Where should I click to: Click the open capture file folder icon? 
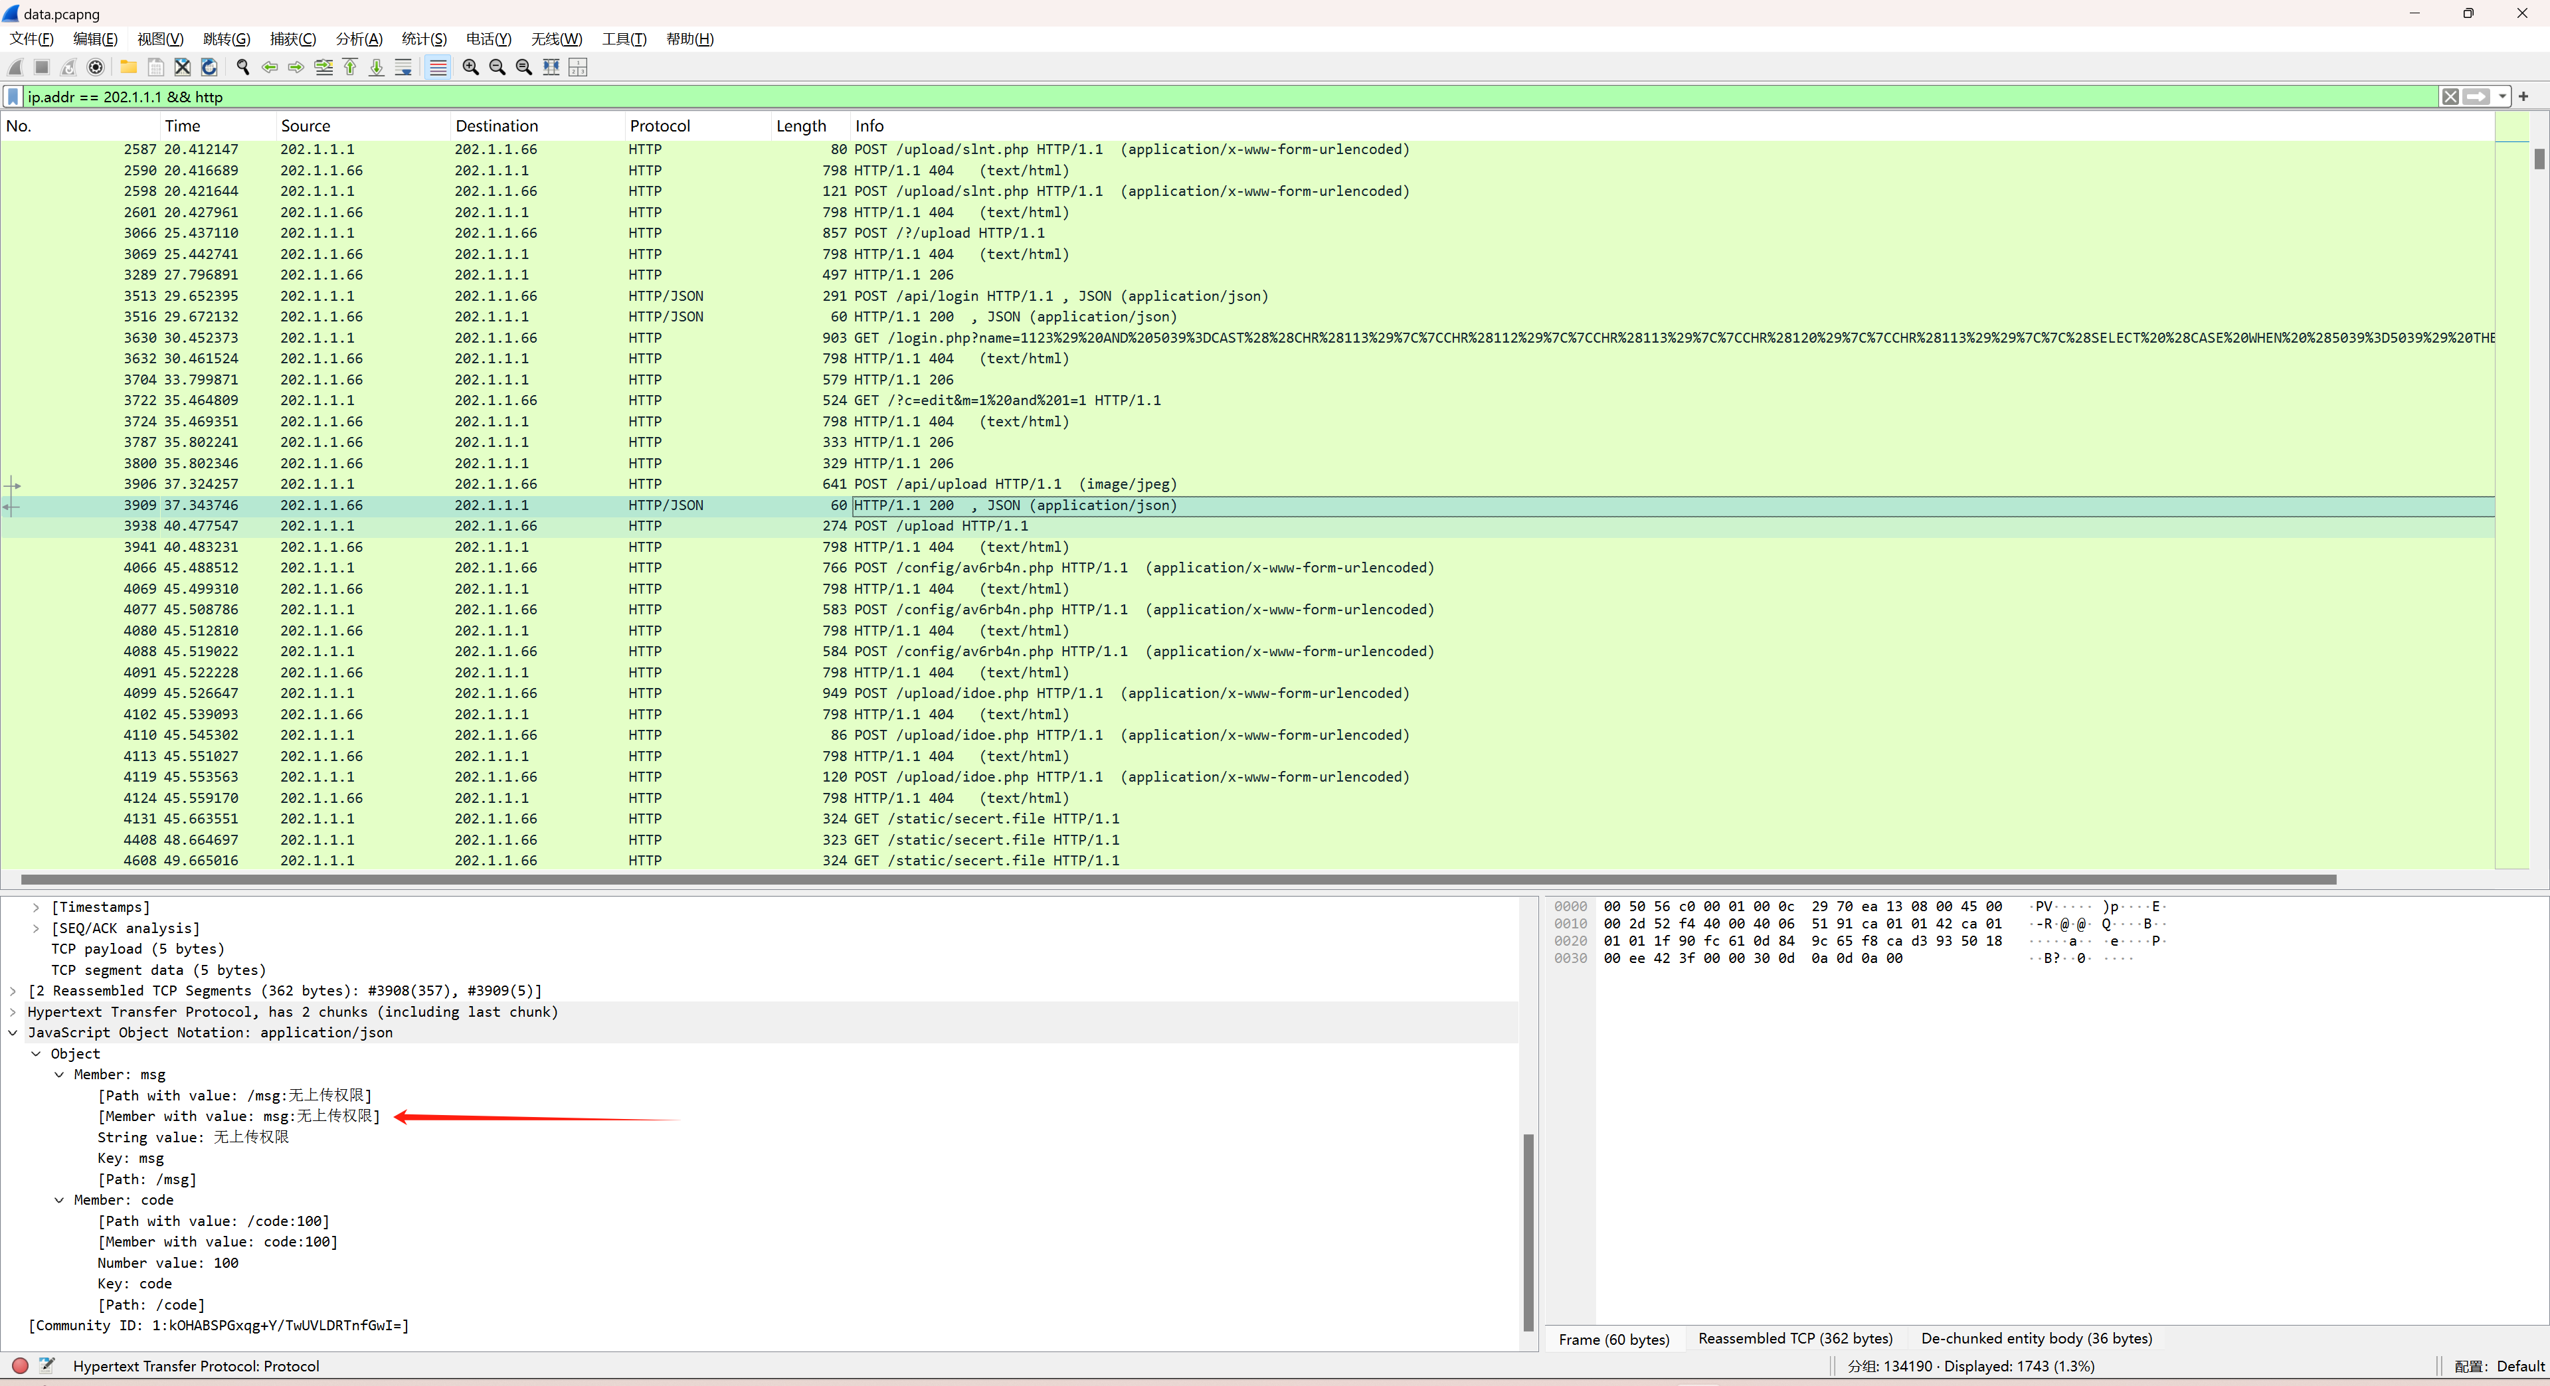click(129, 67)
